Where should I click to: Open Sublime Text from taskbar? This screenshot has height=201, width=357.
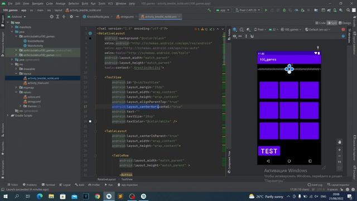click(x=120, y=196)
